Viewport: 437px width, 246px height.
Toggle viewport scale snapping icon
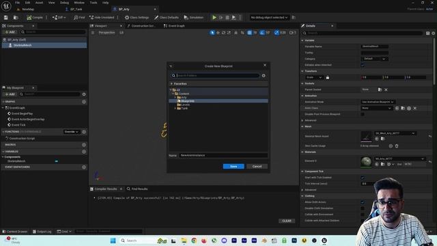pos(277,33)
